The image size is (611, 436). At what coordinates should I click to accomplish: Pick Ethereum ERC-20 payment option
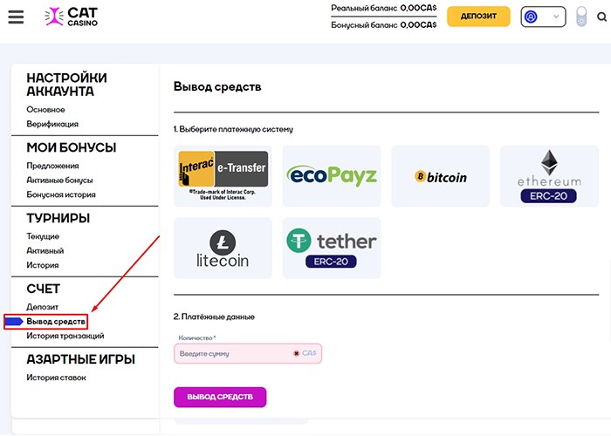pos(549,176)
